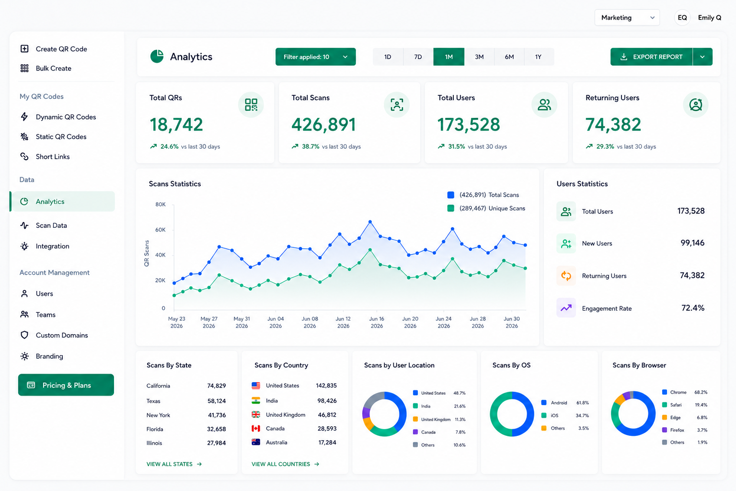Image resolution: width=736 pixels, height=491 pixels.
Task: Click the New Users value 99,146
Action: [692, 243]
